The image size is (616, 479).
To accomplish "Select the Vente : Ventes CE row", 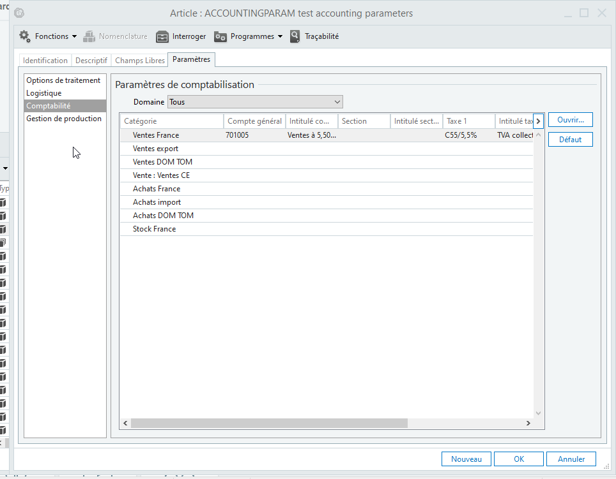I will point(327,175).
